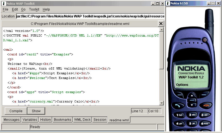Click Options on the phone screen
The height and width of the screenshot is (133, 222).
pos(182,85)
